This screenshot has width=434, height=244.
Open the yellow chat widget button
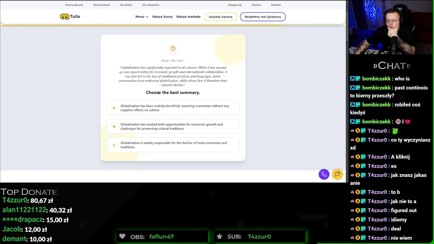coord(337,174)
